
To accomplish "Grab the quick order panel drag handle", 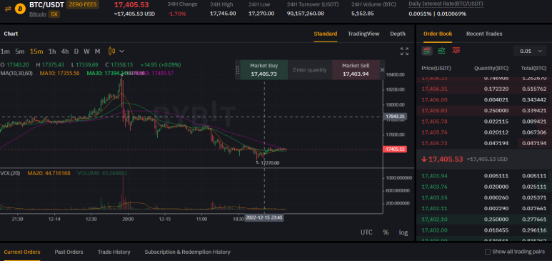I will point(237,70).
